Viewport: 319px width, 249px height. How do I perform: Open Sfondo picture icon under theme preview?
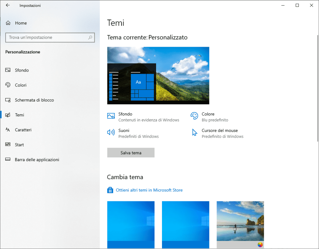pos(111,116)
